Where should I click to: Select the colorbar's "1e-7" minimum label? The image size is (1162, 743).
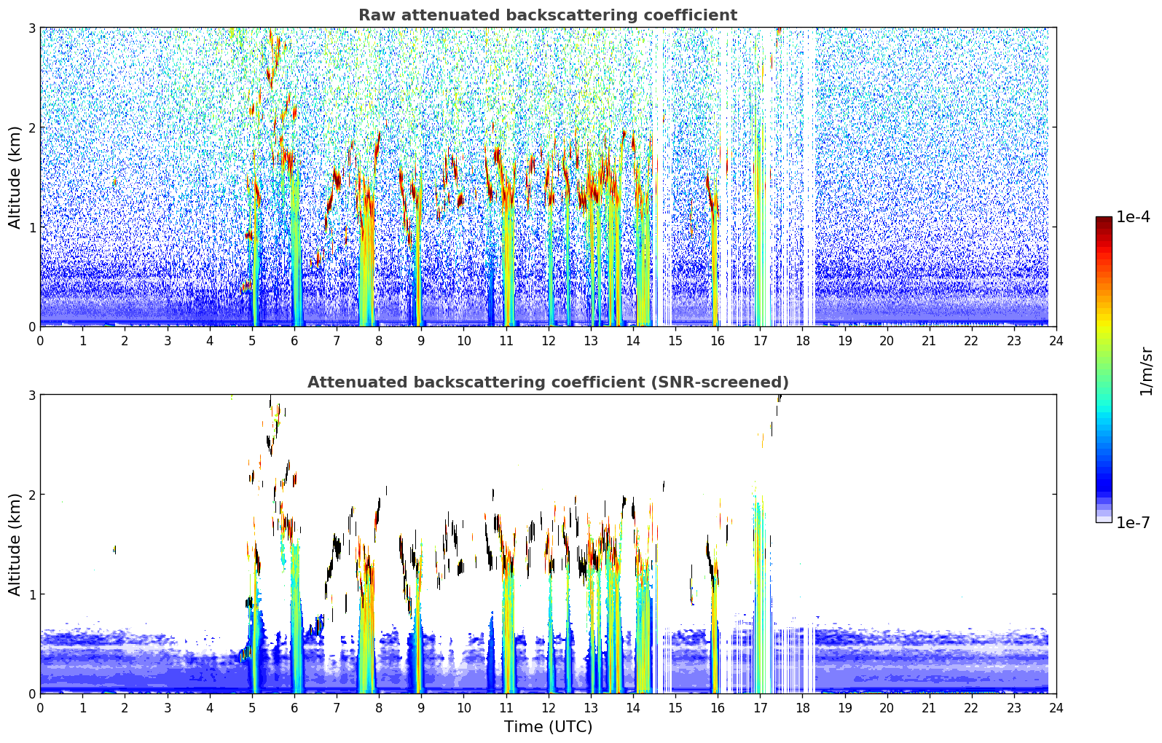coord(1133,522)
